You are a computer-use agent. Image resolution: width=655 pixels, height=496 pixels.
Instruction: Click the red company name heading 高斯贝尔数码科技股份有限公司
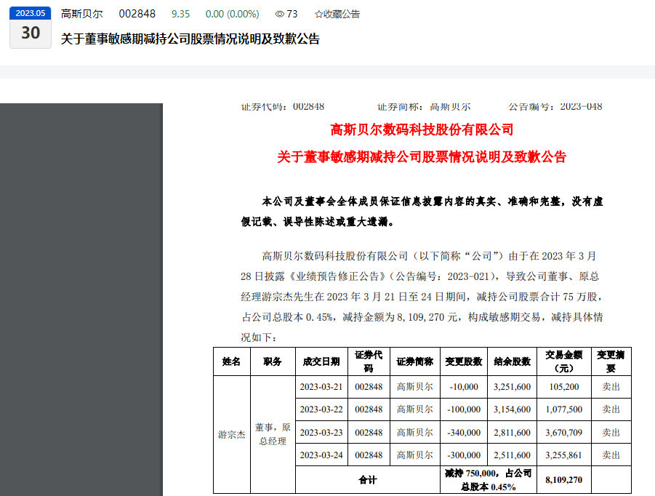[x=422, y=129]
